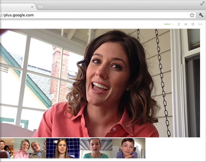Check the green-dot connection signal indicator
The image size is (206, 162).
(x=169, y=24)
